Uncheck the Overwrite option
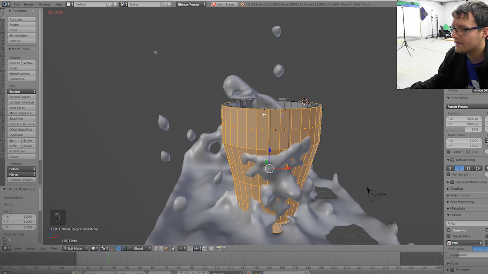 [x=449, y=230]
